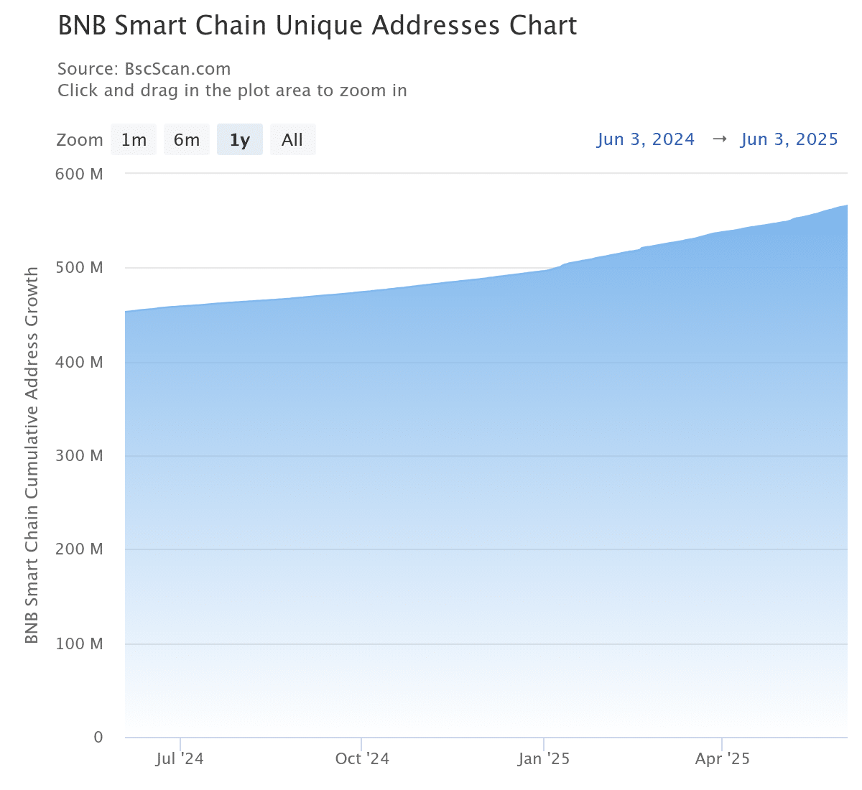Click the 300 M y-axis label

pos(79,456)
